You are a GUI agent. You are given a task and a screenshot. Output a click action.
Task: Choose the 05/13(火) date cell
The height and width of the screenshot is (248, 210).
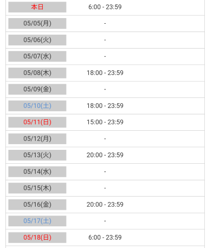37,155
